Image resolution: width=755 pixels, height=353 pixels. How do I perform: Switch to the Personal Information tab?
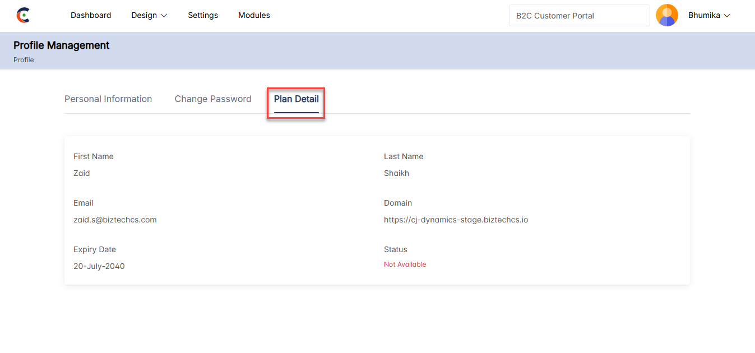(x=108, y=99)
